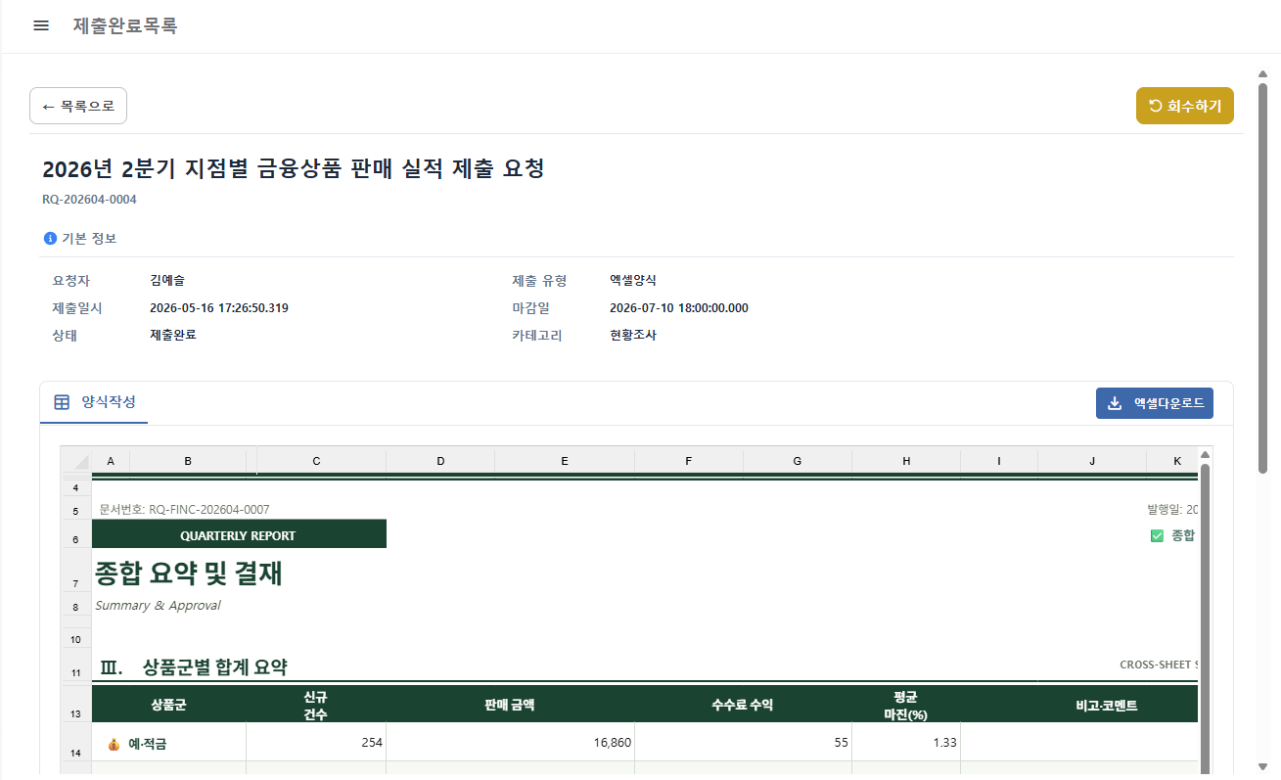Open the hamburger navigation menu
This screenshot has height=780, width=1281.
click(41, 25)
